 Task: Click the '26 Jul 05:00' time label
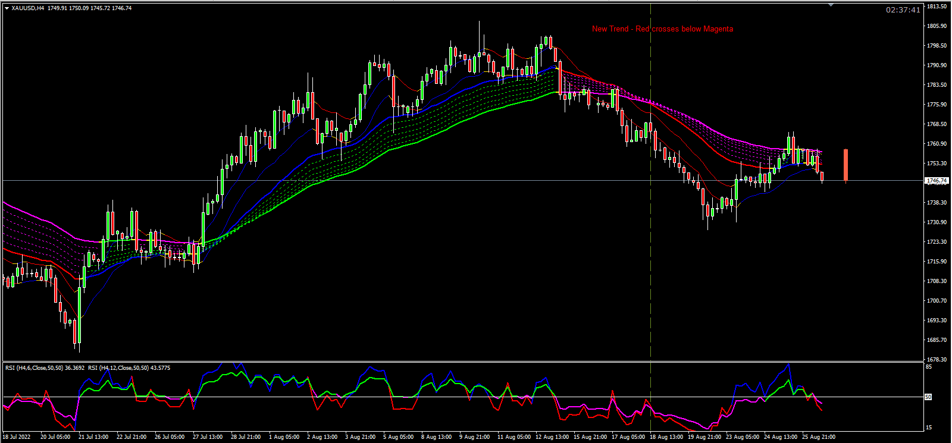click(x=170, y=437)
